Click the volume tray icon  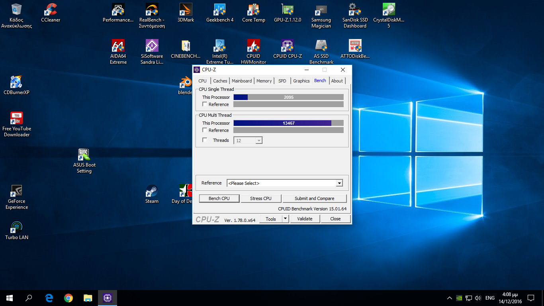(x=478, y=298)
